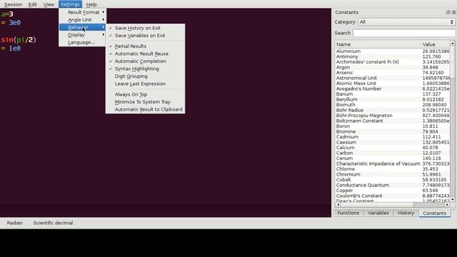The image size is (457, 257).
Task: Click the result line = 1e0
Action: coord(11,49)
